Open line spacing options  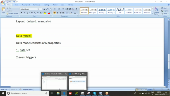(x=67, y=13)
